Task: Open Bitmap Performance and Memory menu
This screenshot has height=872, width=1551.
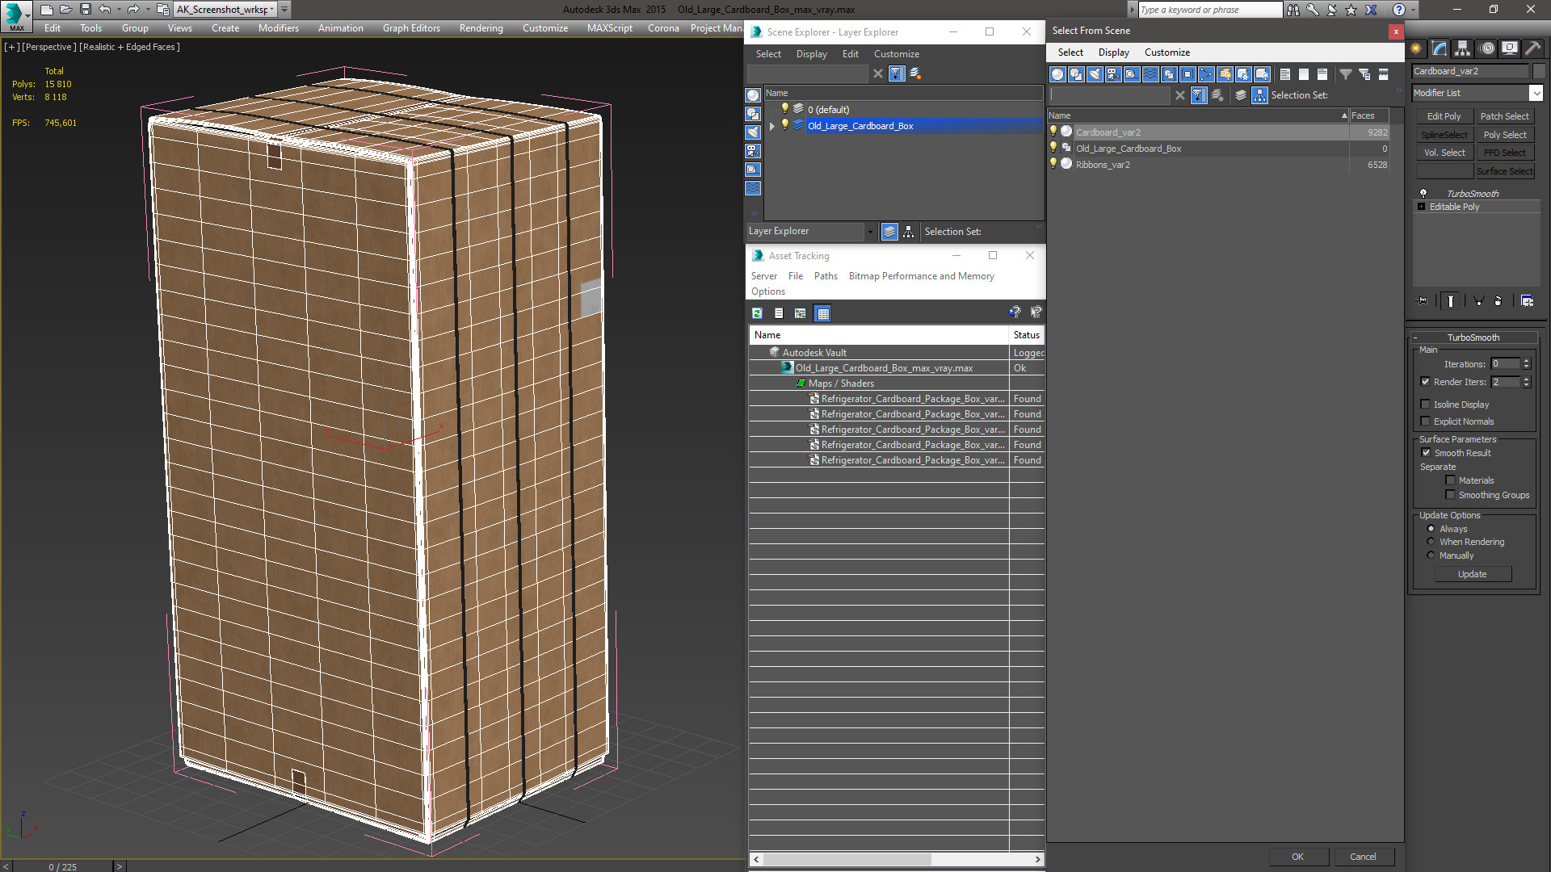Action: pos(921,276)
